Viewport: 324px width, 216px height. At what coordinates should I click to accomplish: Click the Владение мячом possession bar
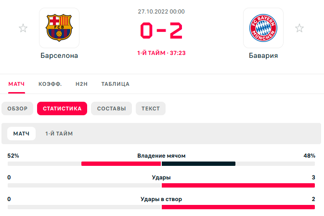coord(161,163)
